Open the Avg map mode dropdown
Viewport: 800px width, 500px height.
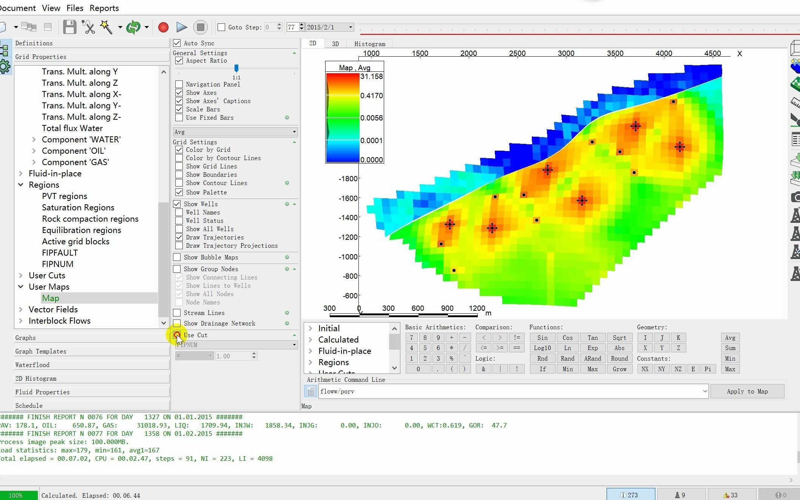[235, 132]
